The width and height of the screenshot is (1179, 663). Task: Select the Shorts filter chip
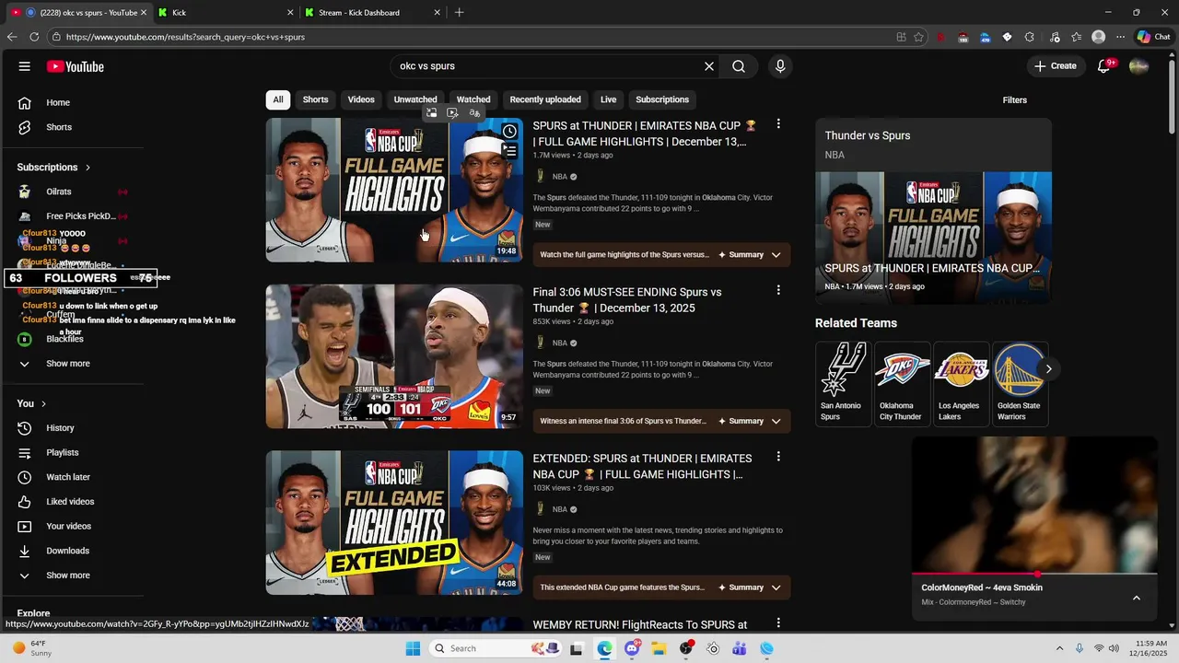[x=315, y=99]
